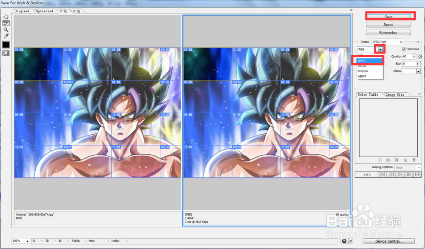Select slice 01 in the optimized preview
This screenshot has height=249, width=425.
(x=208, y=64)
